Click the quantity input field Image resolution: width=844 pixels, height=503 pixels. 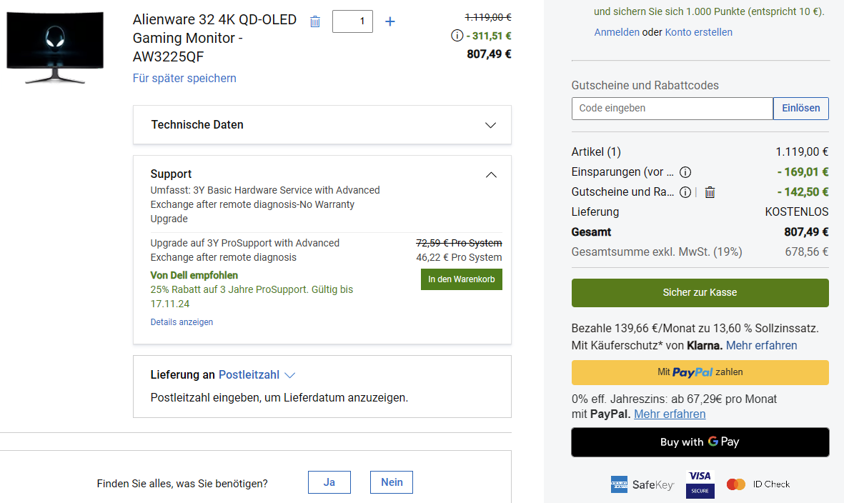pos(352,21)
